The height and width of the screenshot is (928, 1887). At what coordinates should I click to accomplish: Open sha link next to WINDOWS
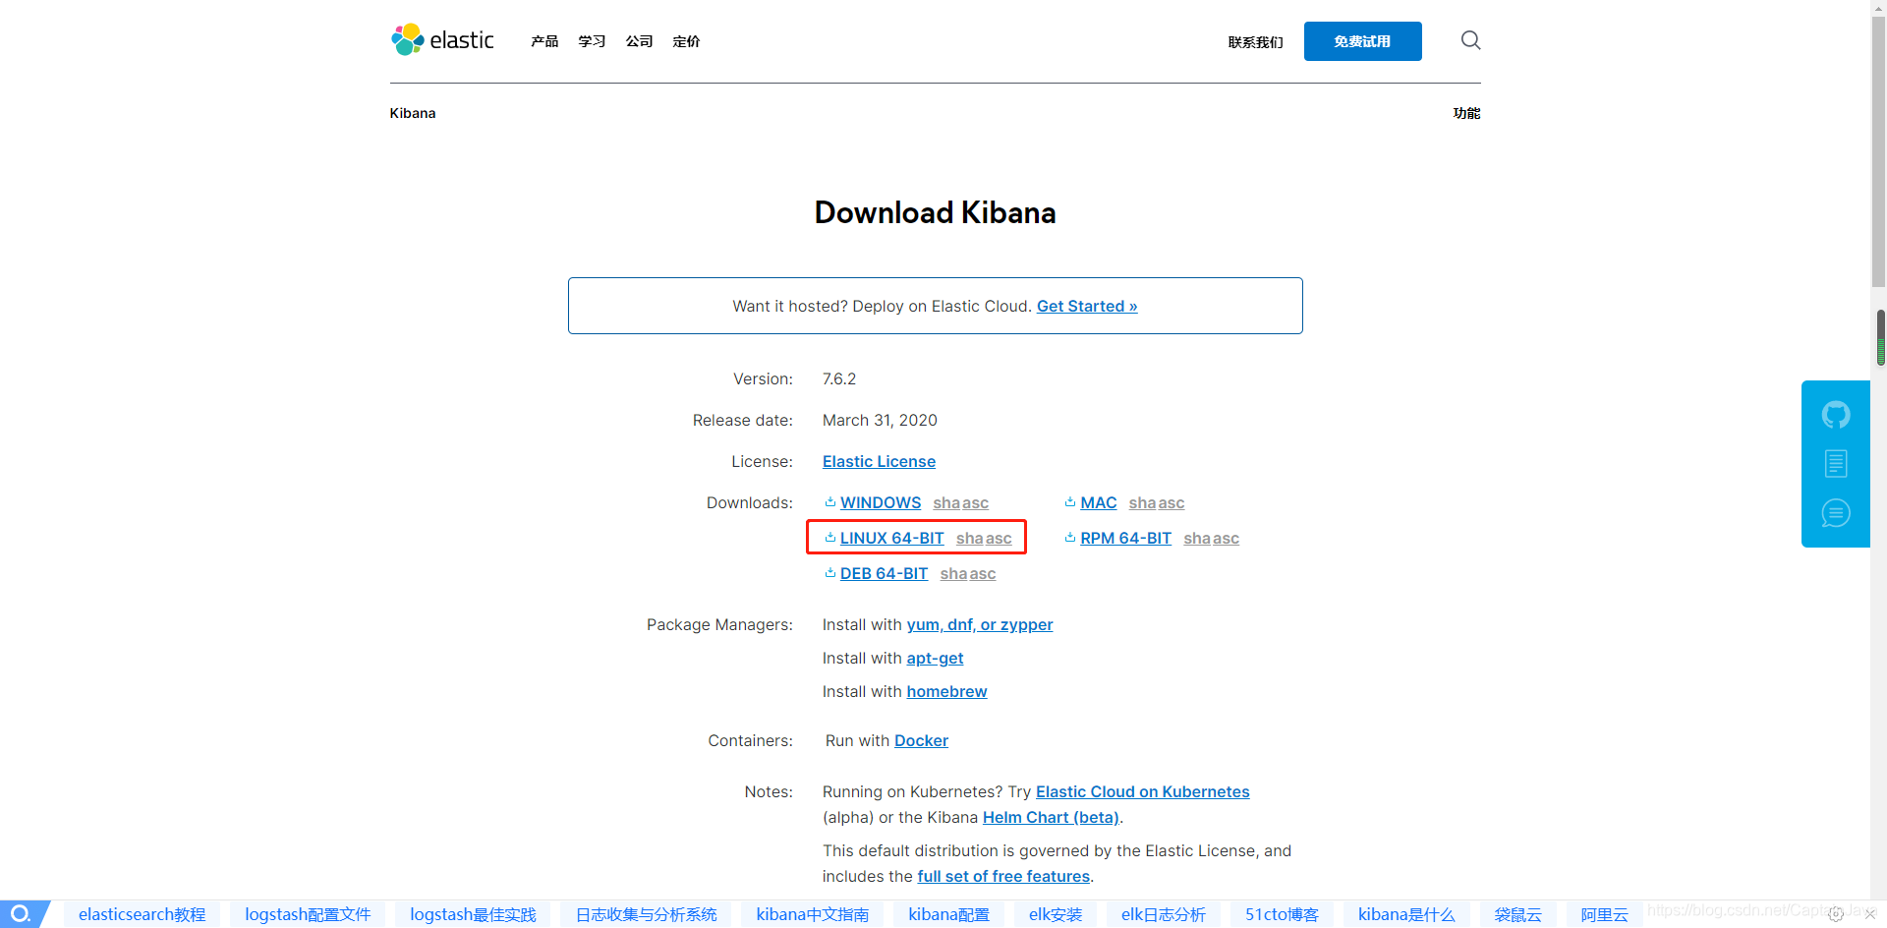946,502
